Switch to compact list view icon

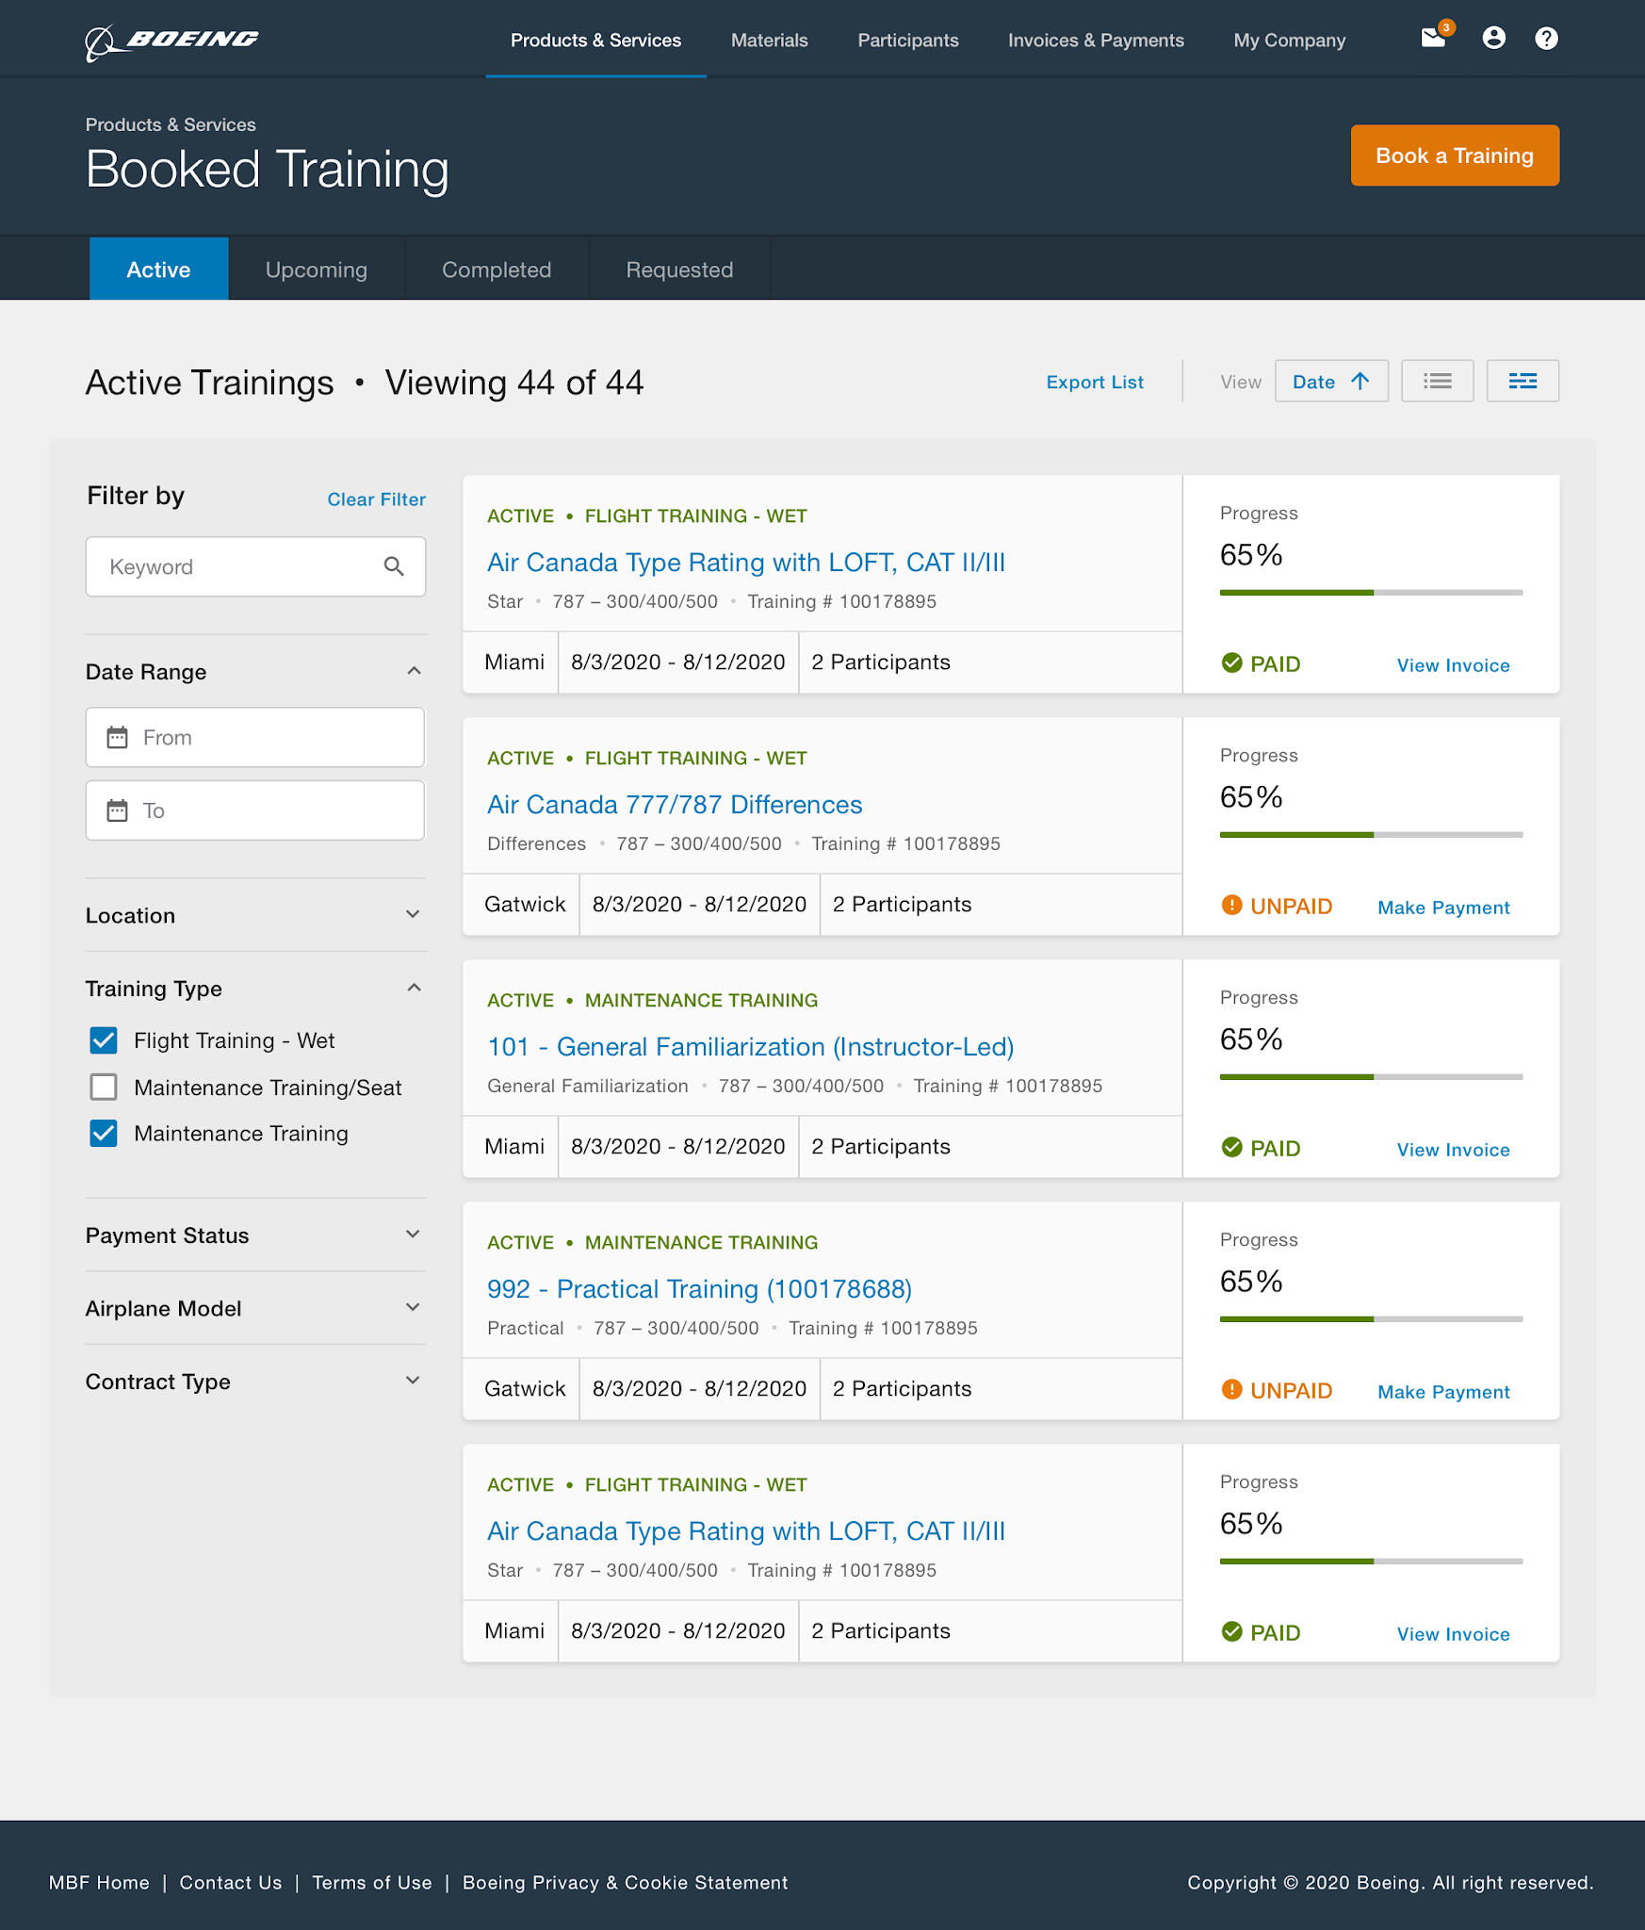pos(1437,381)
